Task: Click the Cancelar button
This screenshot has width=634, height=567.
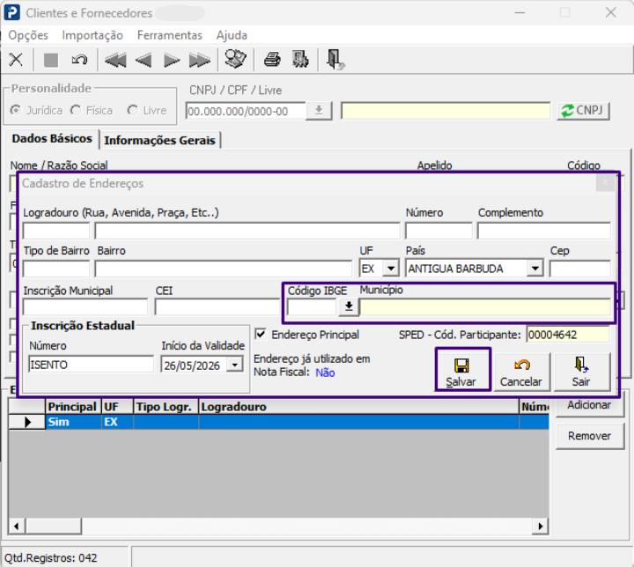Action: point(521,372)
